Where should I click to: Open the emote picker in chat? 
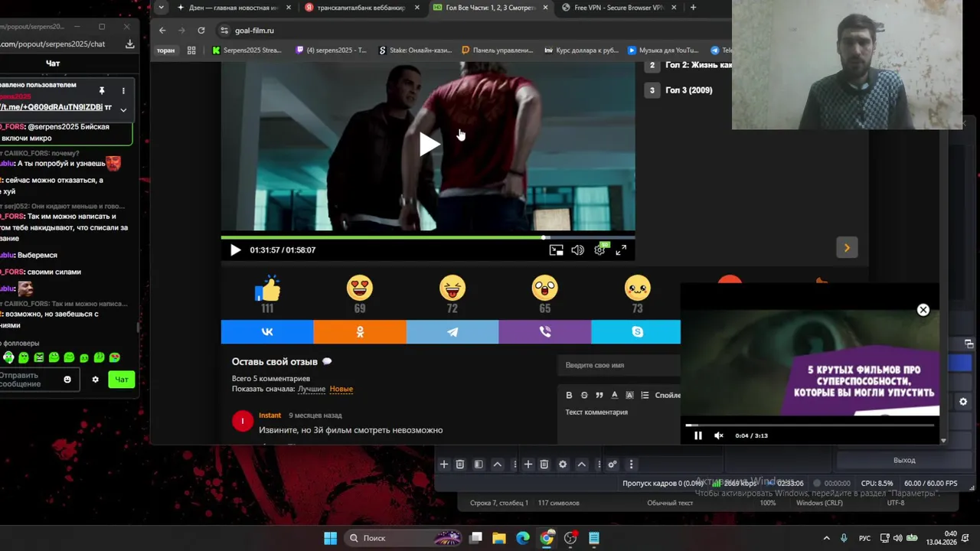(67, 380)
